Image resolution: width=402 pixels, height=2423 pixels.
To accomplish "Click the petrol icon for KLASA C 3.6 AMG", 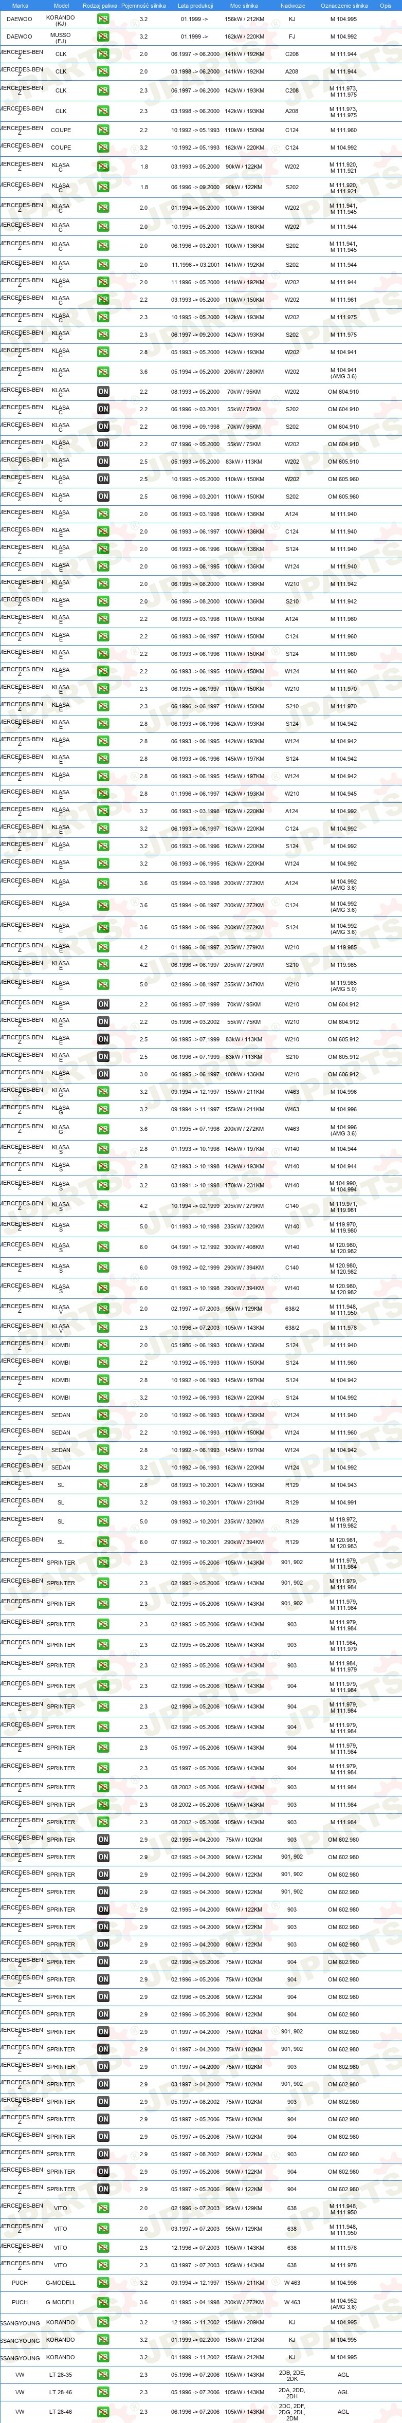I will coord(103,372).
